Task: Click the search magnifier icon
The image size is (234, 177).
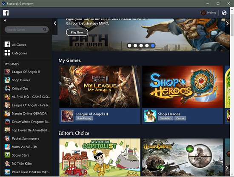Action: click(45, 29)
